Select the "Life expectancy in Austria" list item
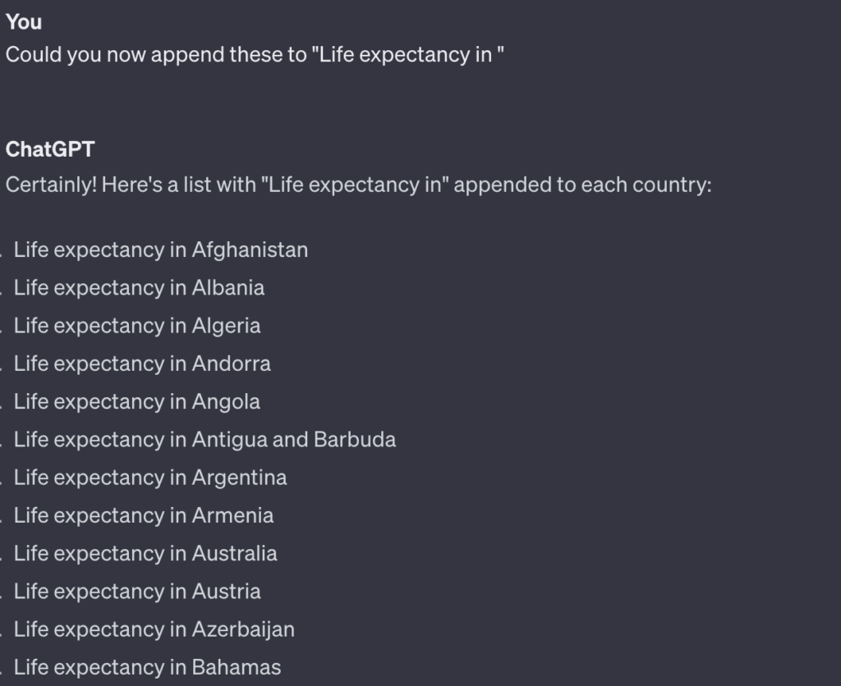Viewport: 841px width, 686px height. pos(137,592)
